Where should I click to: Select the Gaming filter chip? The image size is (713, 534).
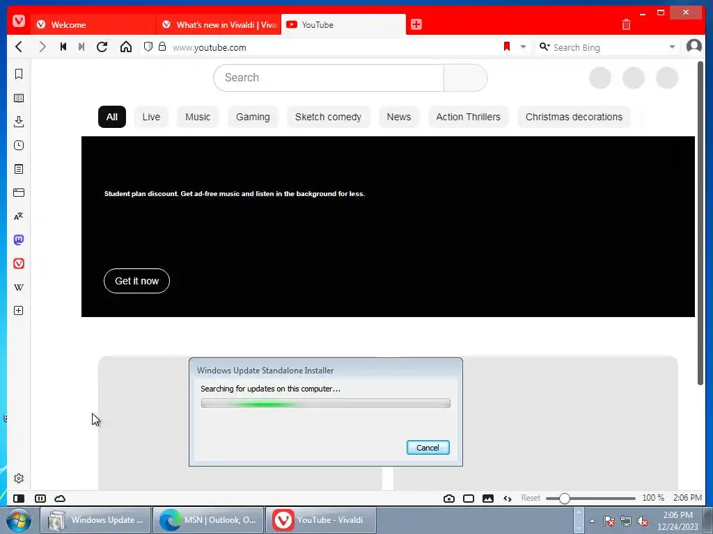point(253,117)
